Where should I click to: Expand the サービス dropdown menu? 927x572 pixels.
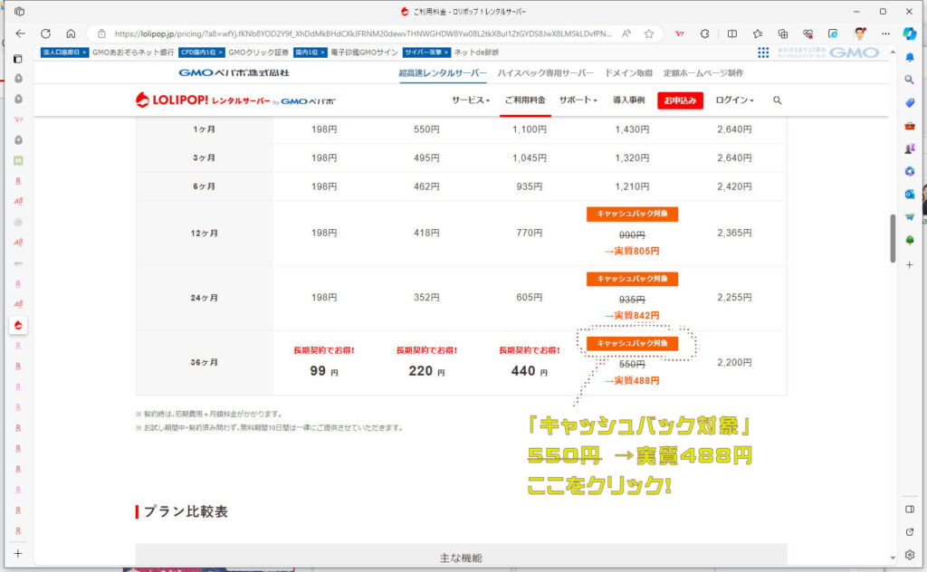click(x=470, y=100)
